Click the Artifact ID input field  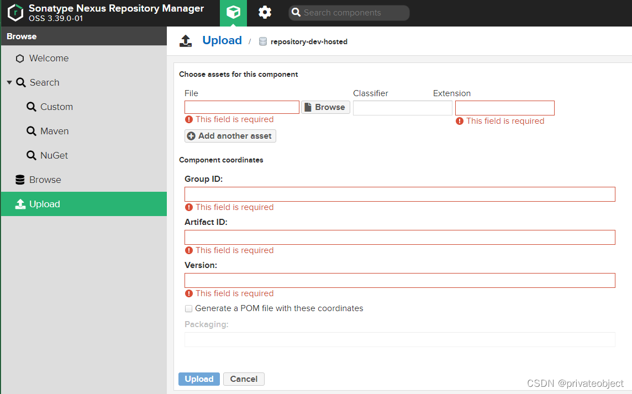point(400,238)
